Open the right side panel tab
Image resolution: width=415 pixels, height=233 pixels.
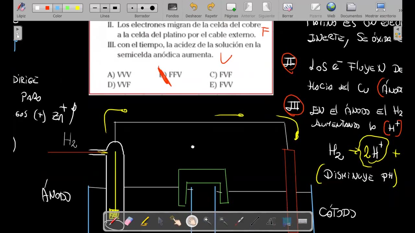pos(397,33)
